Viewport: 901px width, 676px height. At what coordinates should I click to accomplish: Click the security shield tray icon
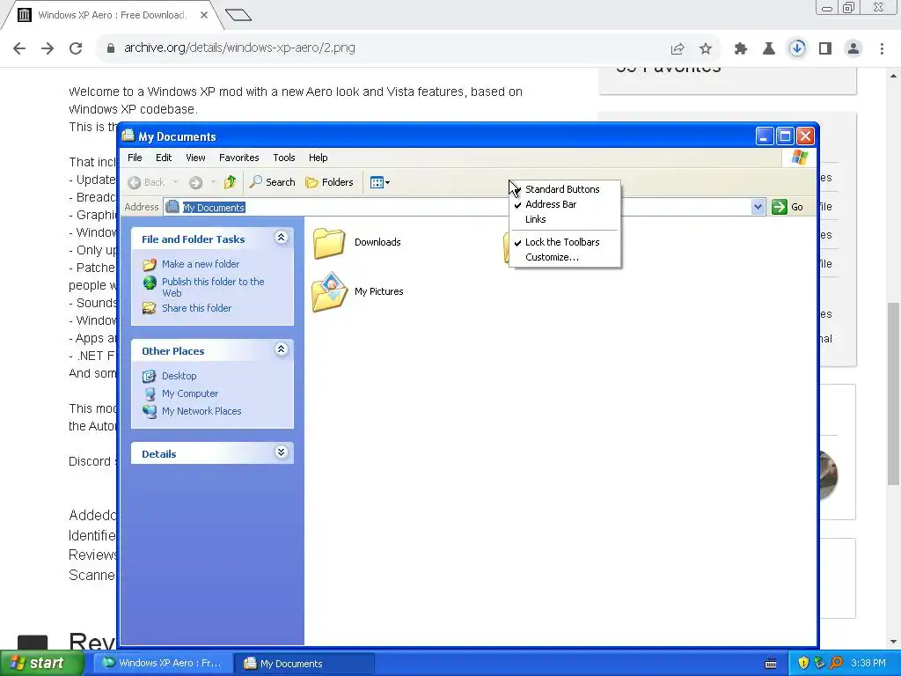(x=803, y=663)
